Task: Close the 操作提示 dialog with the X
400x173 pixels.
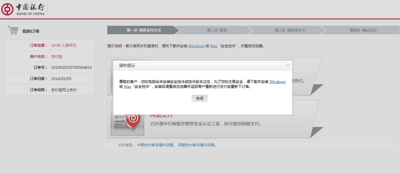Action: [288, 65]
